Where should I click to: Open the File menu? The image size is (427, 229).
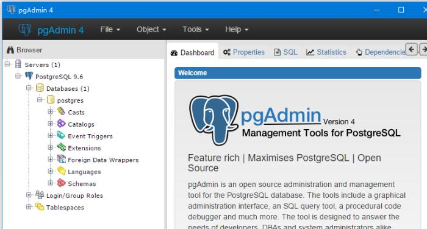pos(110,29)
